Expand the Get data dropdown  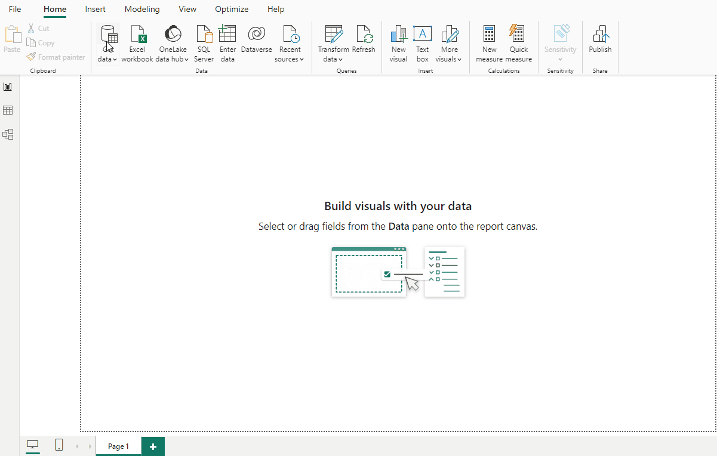pos(107,59)
